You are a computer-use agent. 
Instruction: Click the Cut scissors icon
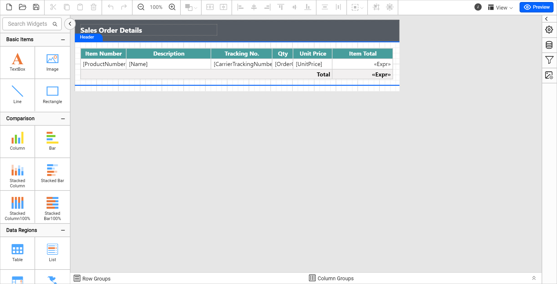coord(53,7)
